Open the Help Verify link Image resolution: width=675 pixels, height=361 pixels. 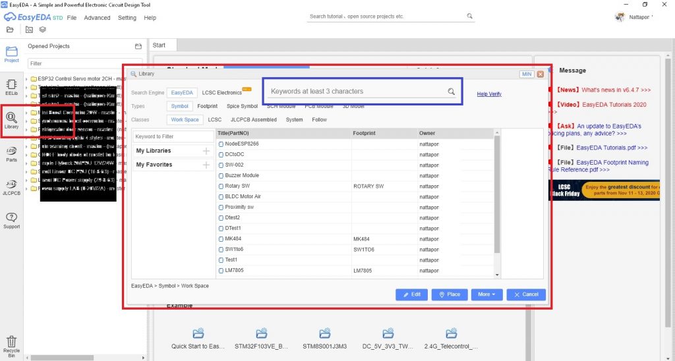(x=489, y=94)
